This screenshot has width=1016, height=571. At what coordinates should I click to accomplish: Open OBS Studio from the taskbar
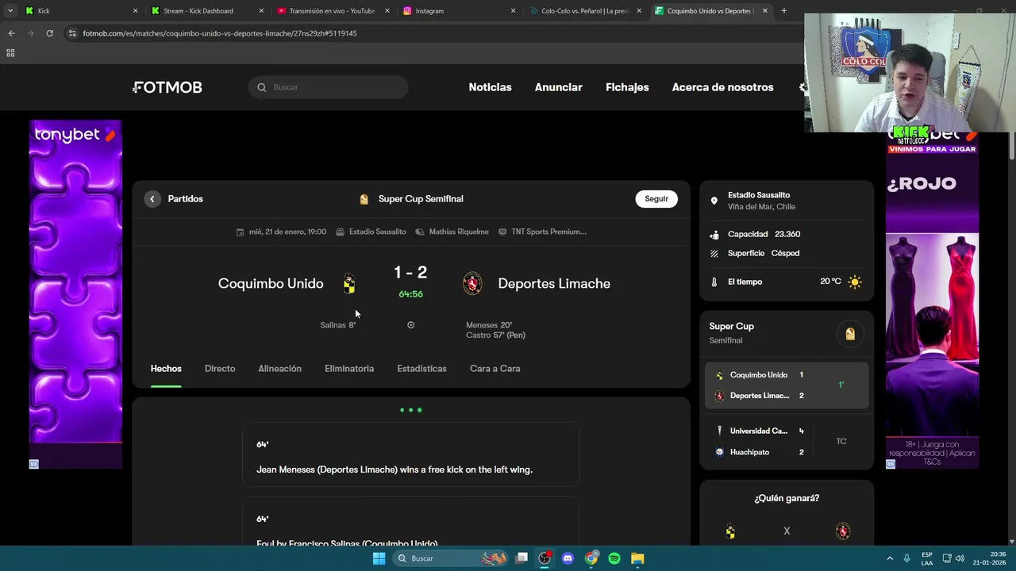[545, 558]
